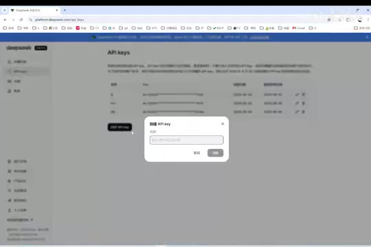This screenshot has width=371, height=247.
Task: Close the Create API key dialog
Action: coord(223,124)
